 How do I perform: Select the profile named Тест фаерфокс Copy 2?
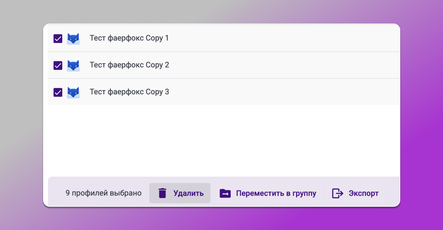(x=129, y=65)
